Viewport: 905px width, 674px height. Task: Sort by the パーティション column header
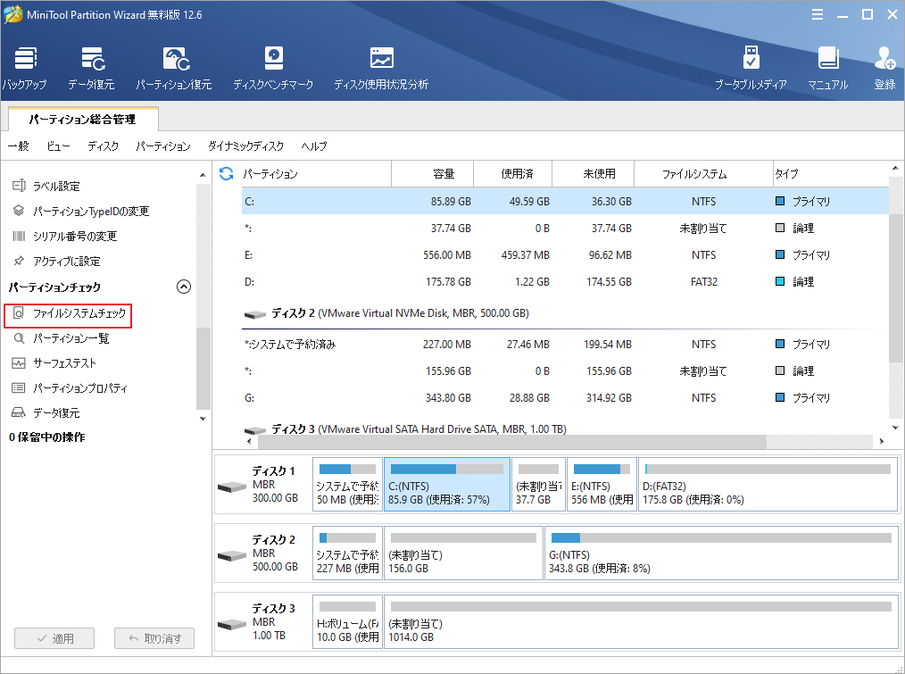click(x=316, y=174)
